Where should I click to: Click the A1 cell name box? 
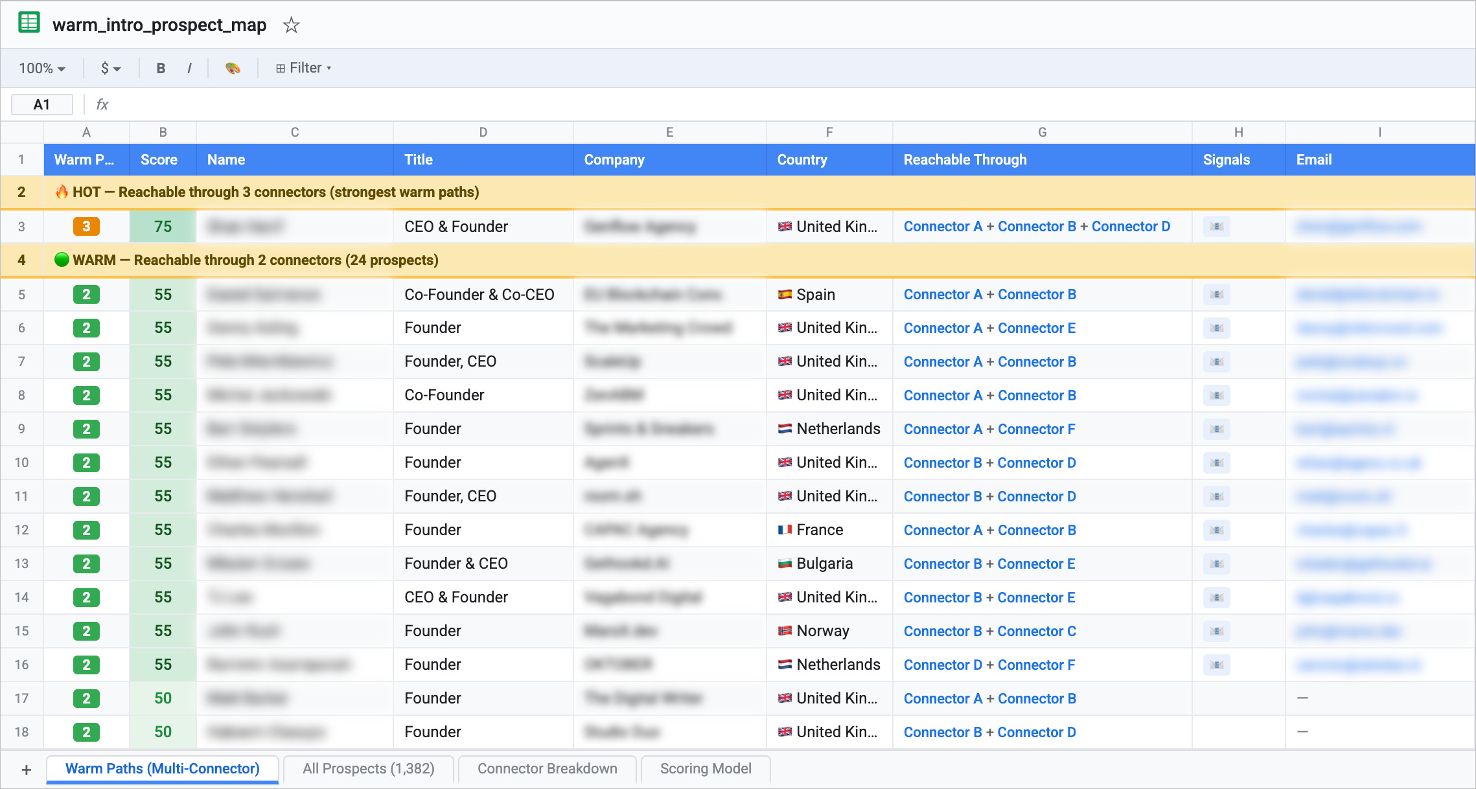(x=41, y=104)
